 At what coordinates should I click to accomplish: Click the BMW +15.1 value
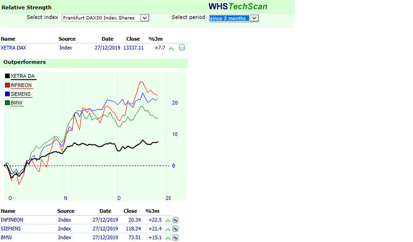point(155,237)
